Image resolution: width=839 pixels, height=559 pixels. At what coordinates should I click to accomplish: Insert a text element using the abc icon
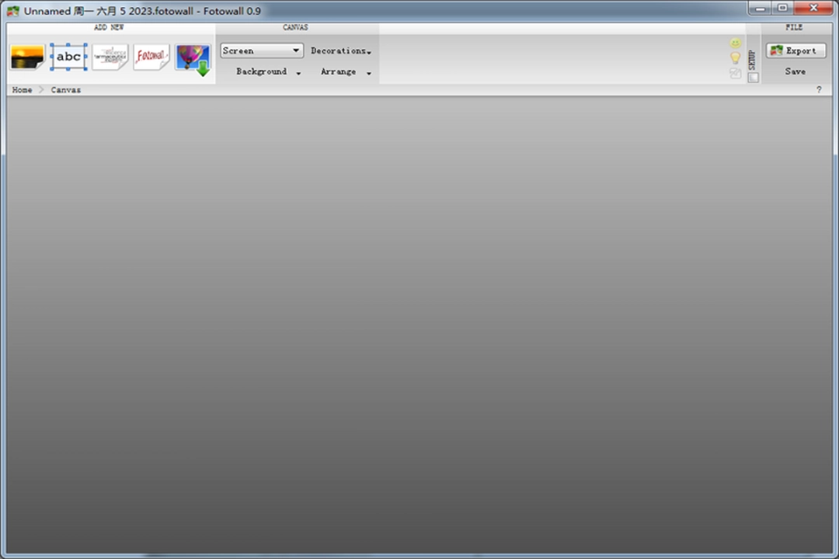[68, 56]
